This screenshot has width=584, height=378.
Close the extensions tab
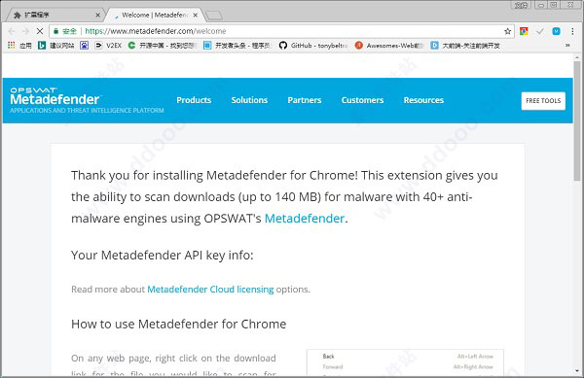point(97,15)
